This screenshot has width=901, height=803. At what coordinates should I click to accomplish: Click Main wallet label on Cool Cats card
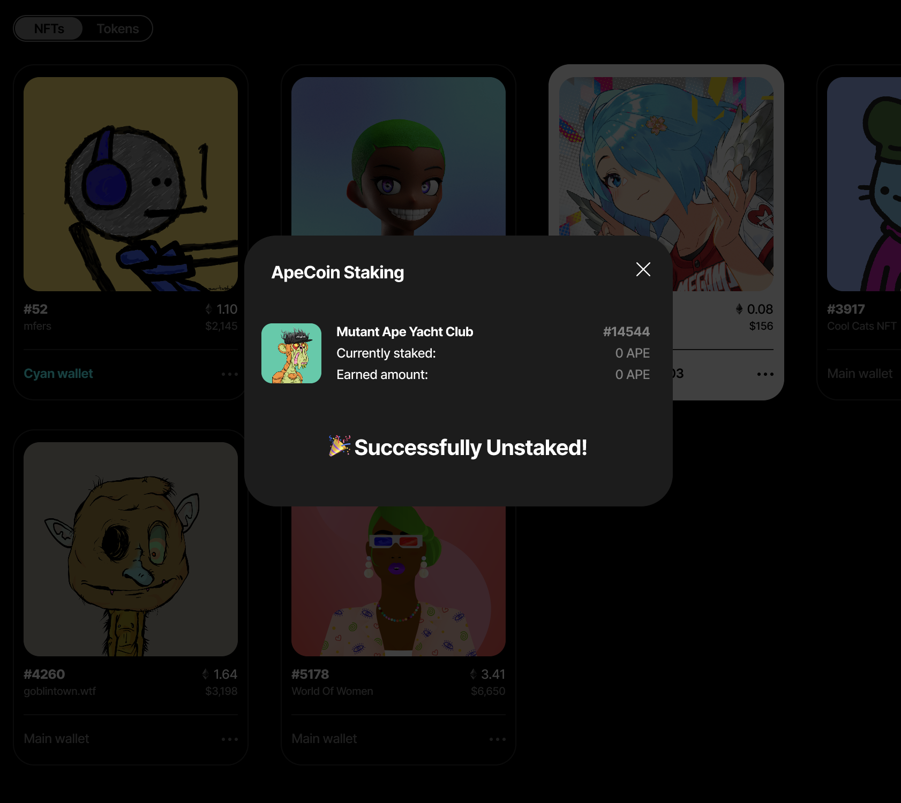point(860,374)
